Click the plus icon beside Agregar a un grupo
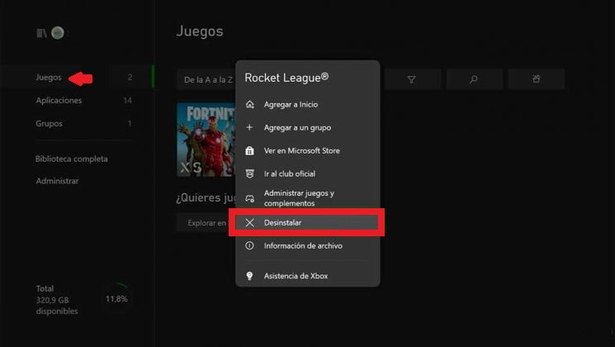 [249, 127]
